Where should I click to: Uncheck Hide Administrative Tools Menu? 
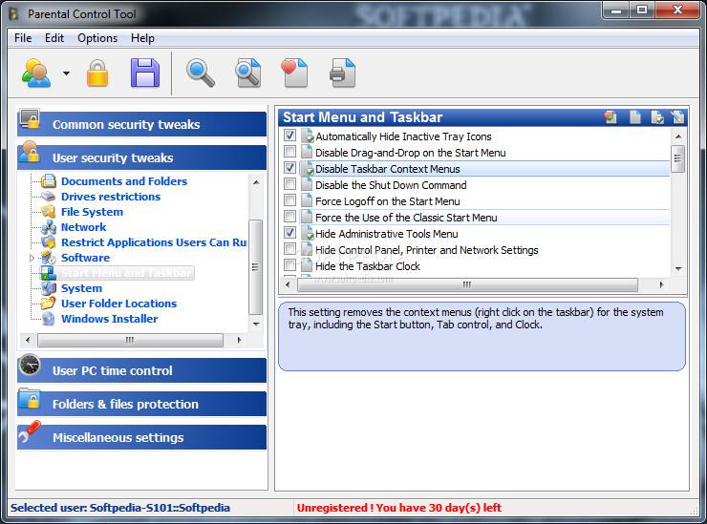pos(289,233)
